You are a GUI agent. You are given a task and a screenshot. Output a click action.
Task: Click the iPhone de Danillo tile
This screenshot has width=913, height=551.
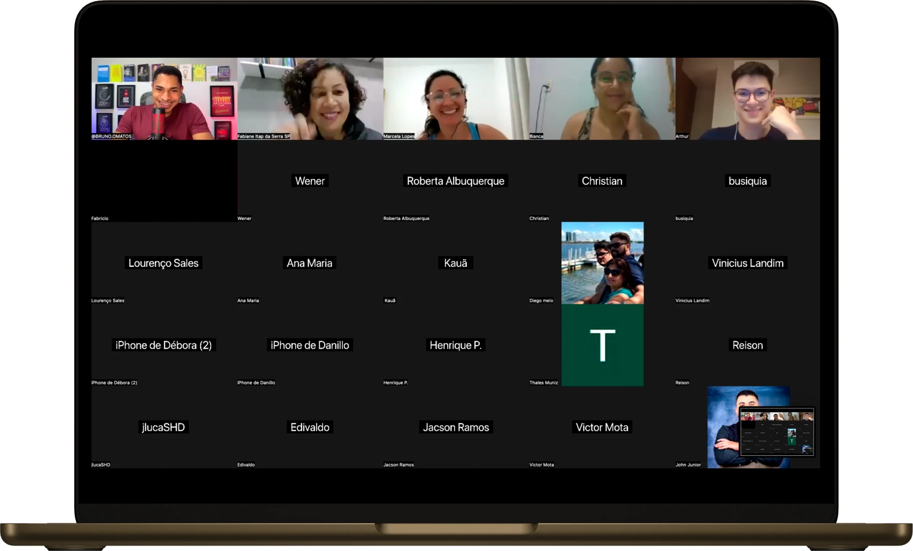pyautogui.click(x=310, y=345)
